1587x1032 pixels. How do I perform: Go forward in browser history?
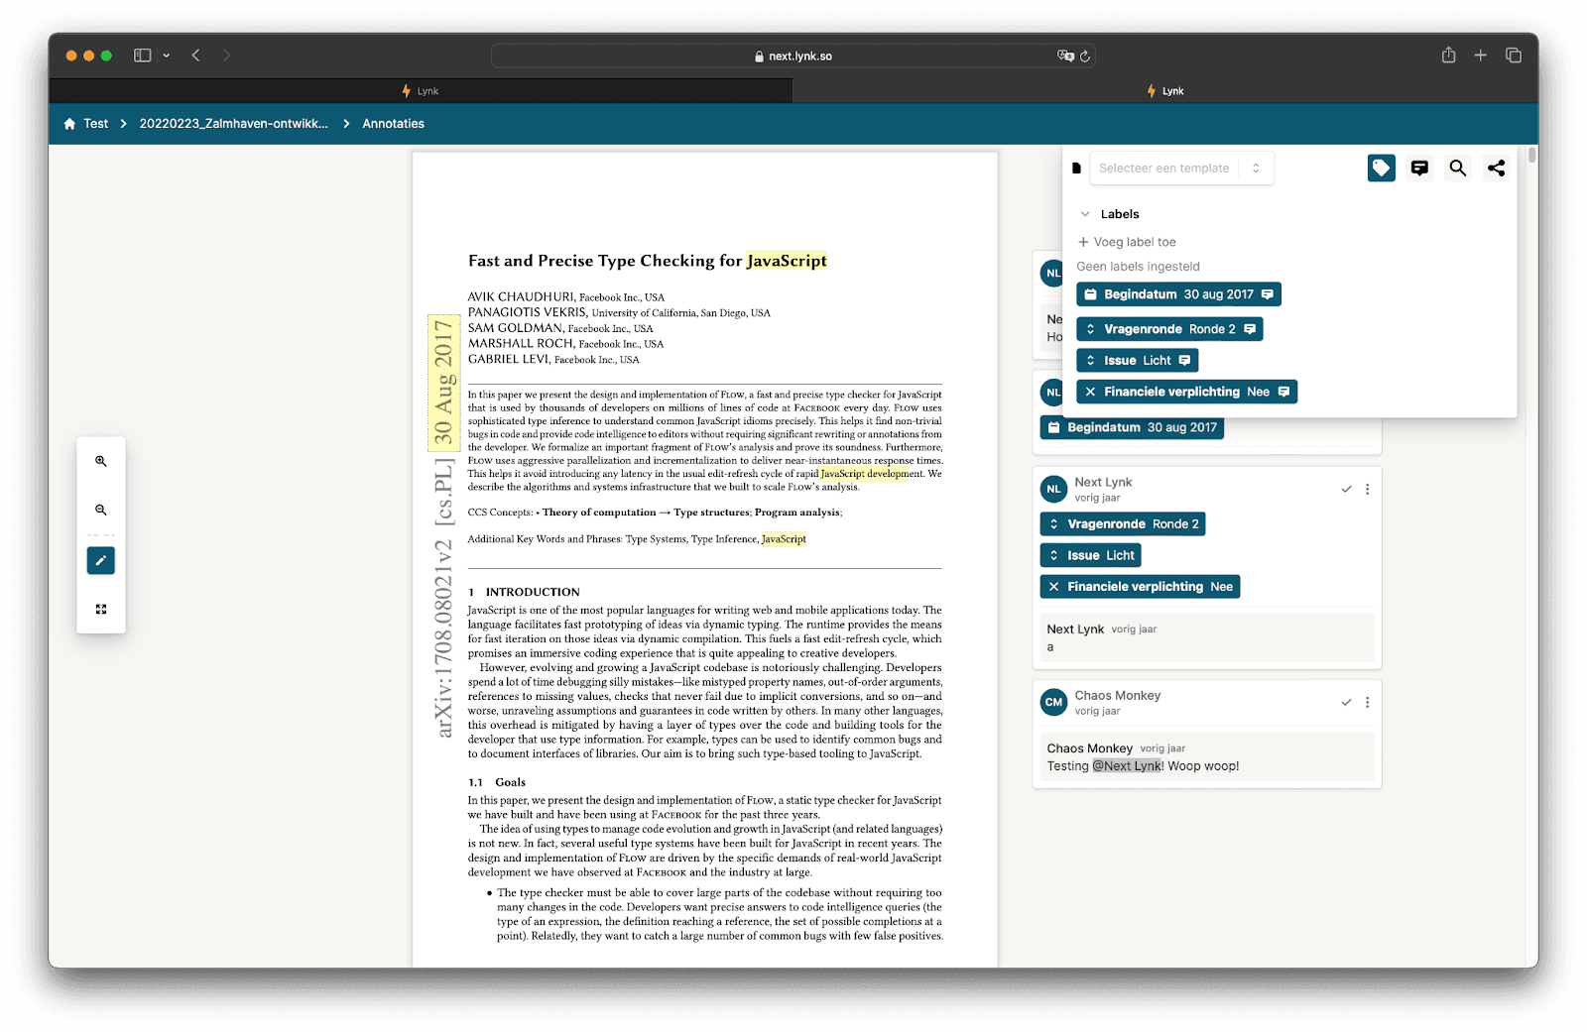[x=226, y=56]
